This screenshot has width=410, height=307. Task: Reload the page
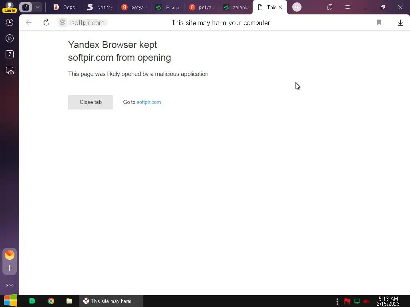coord(46,23)
